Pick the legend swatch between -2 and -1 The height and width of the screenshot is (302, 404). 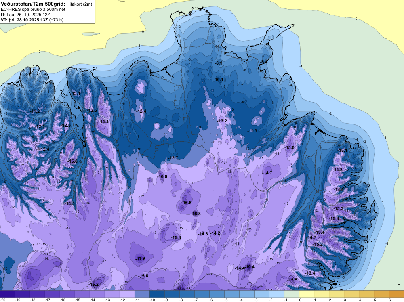[277, 294]
